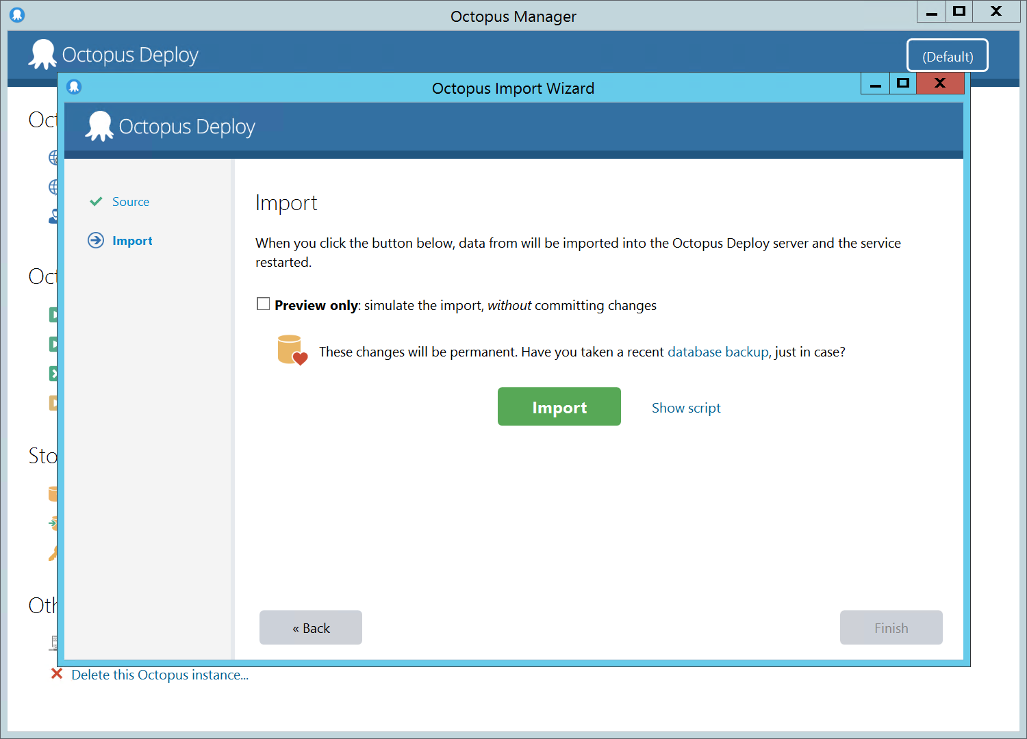Follow the database backup link

click(718, 352)
